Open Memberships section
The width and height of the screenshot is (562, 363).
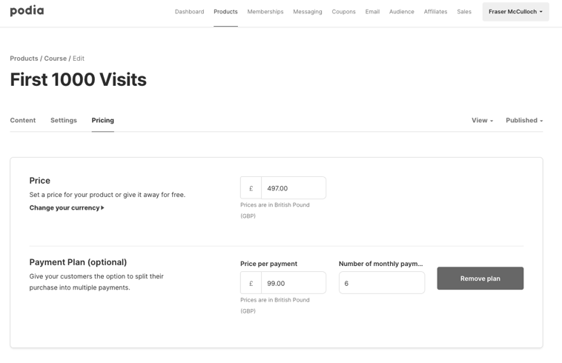click(x=265, y=12)
